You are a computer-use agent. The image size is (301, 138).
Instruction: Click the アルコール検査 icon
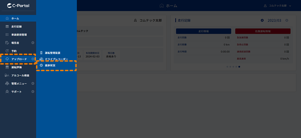7,76
